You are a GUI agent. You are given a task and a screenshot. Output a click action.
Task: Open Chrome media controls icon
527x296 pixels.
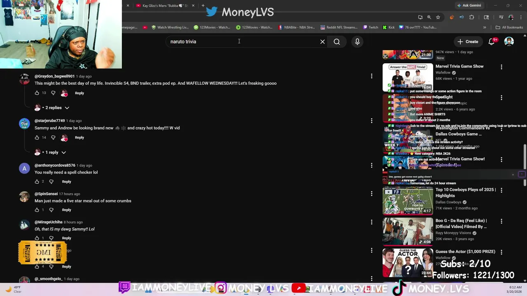coord(501,17)
